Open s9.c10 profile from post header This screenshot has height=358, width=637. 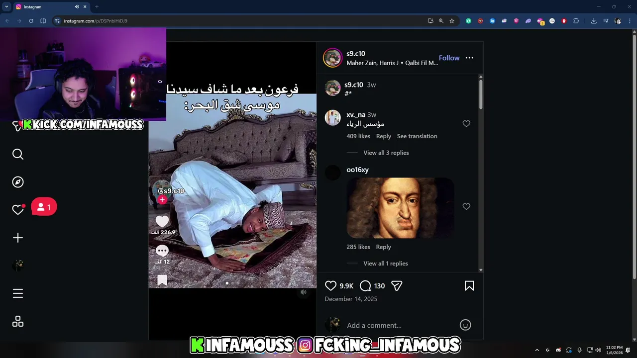356,54
